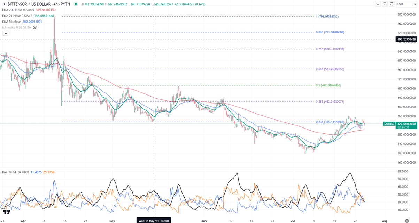419x223 pixels.
Task: Click Fibonacci 0.886 (723.08904608) label
Action: (330, 32)
